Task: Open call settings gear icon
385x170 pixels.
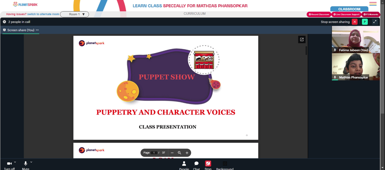Action: point(4,22)
